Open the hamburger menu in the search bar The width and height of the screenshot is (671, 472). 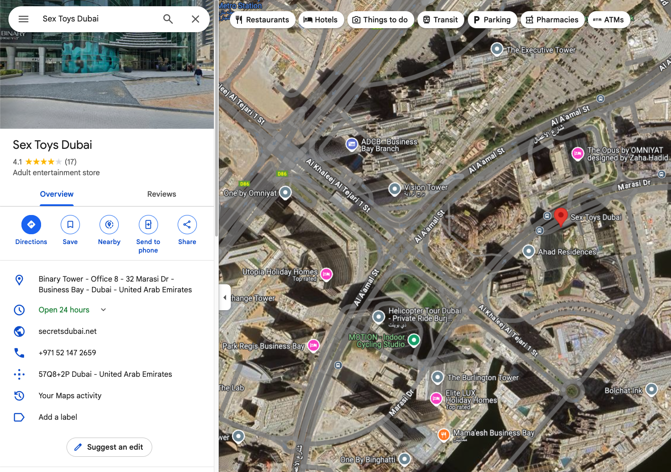pos(24,19)
